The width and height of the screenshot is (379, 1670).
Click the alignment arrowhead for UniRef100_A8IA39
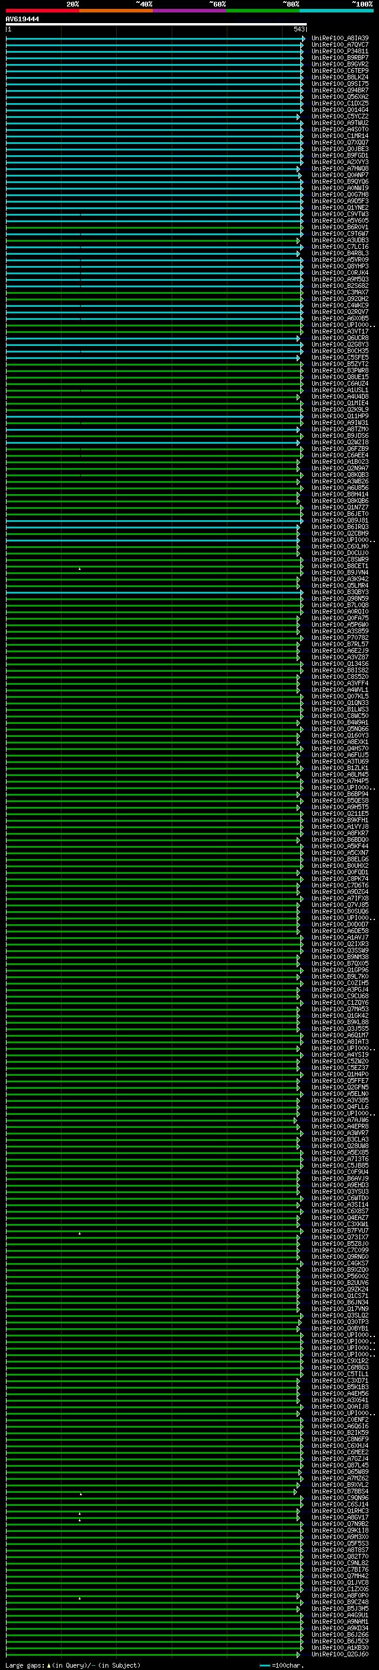click(303, 39)
